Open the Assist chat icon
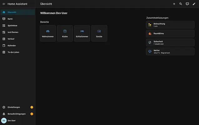The width and height of the screenshot is (199, 125). tap(187, 4)
